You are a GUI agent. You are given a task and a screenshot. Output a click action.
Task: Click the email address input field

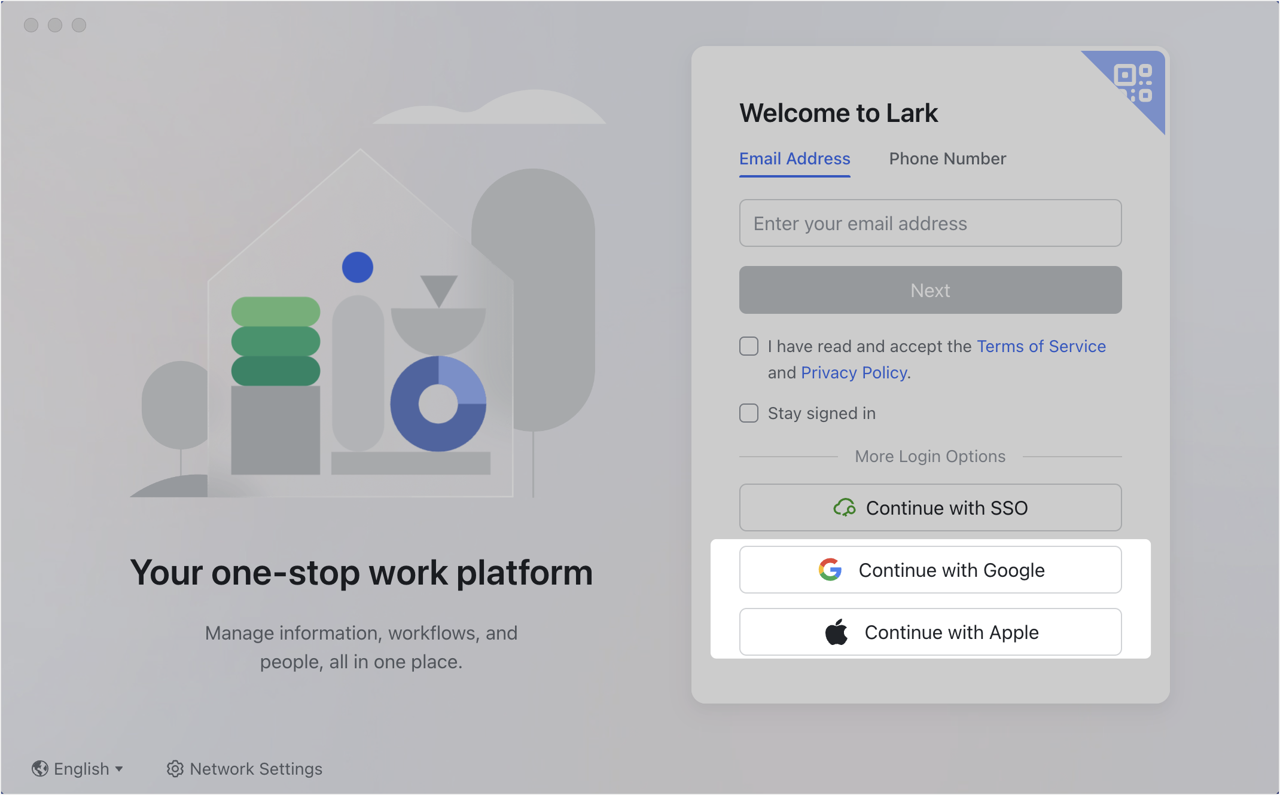tap(930, 223)
